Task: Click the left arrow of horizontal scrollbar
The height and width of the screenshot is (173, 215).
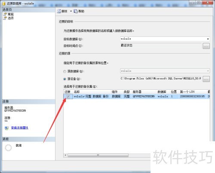Action: (x=65, y=155)
